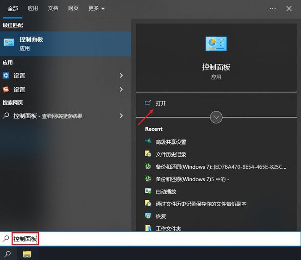Screen dimensions: 301x260
Task: Open File Explorer from the taskbar
Action: coord(27,254)
